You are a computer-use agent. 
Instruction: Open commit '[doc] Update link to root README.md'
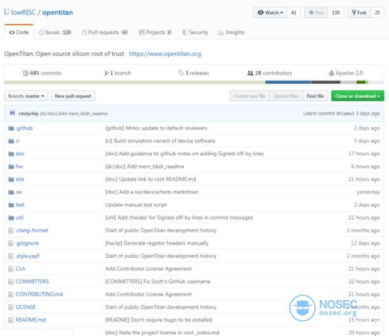click(151, 180)
